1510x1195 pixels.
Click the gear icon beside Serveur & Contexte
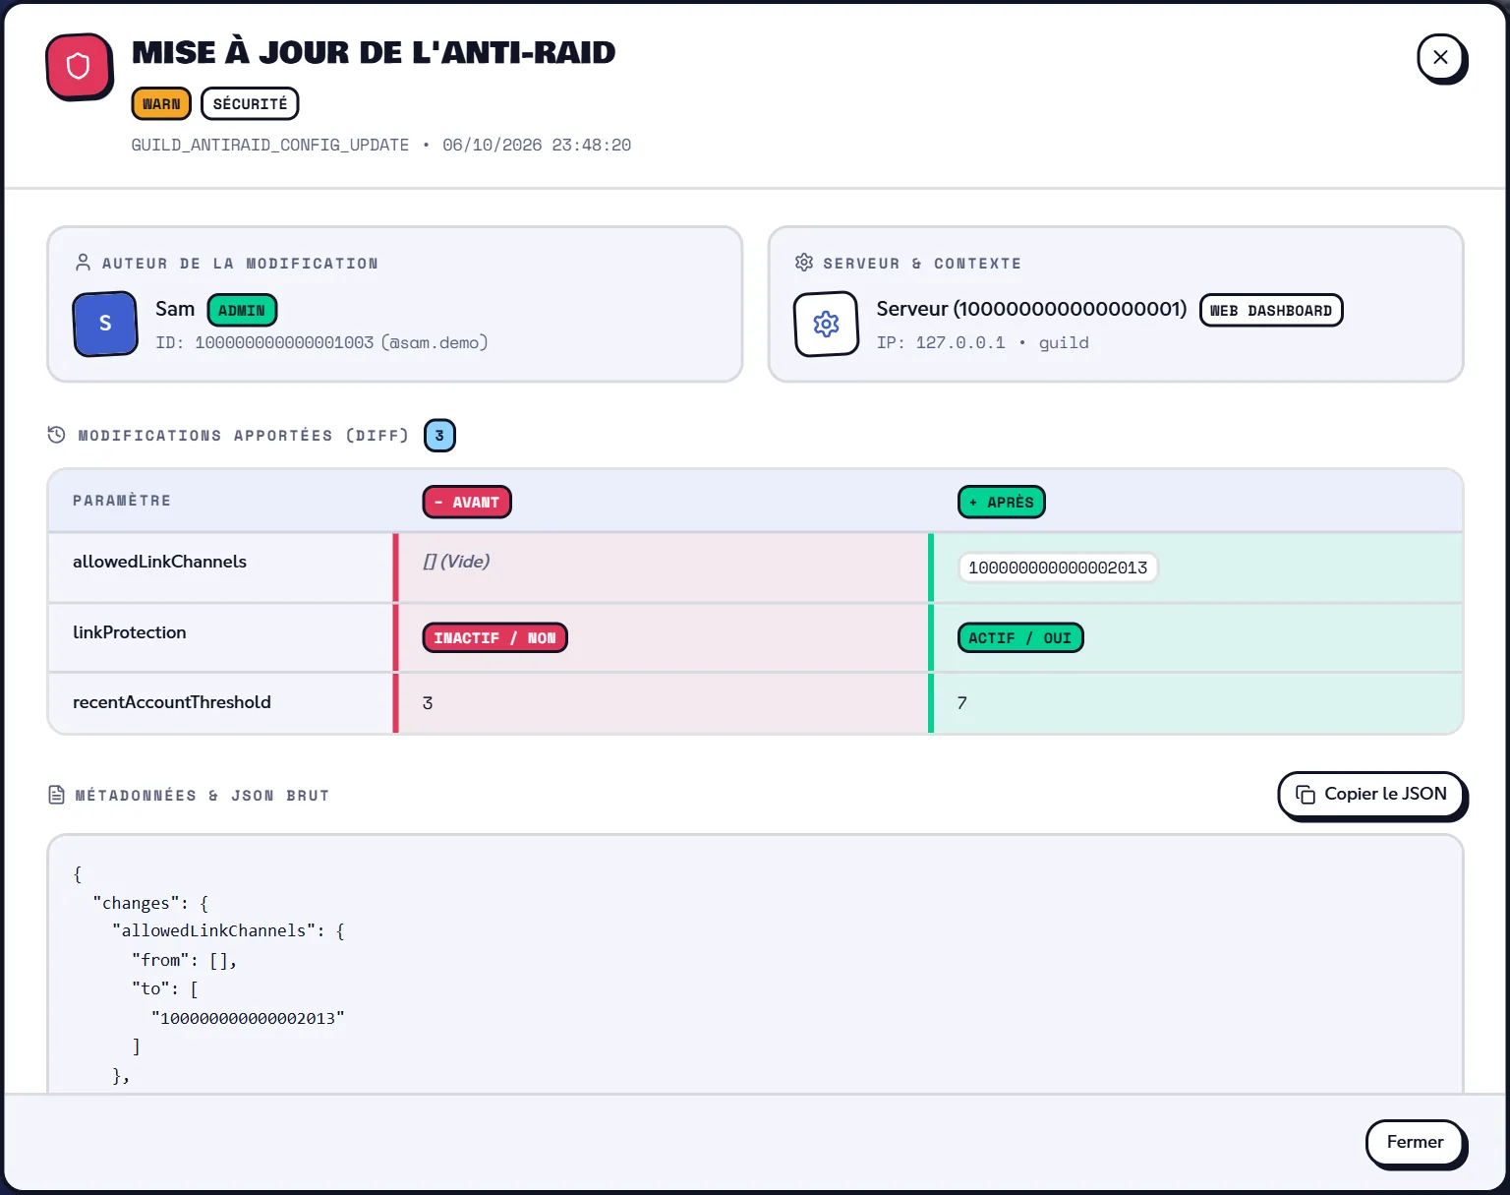[804, 263]
